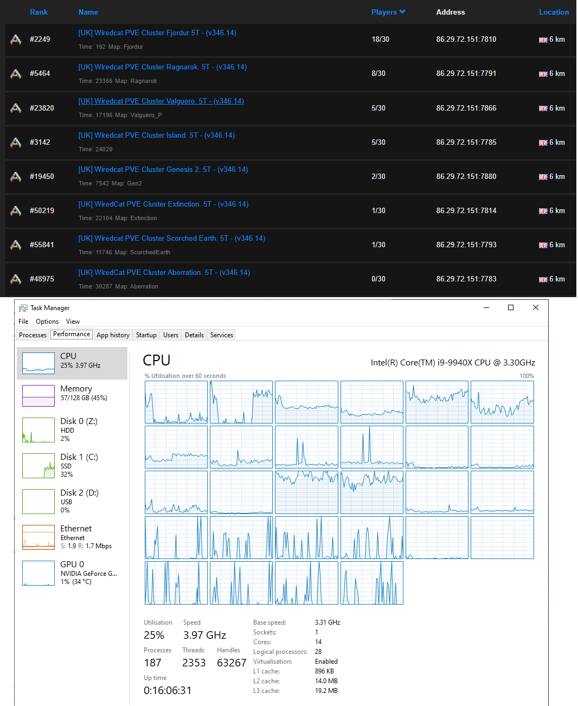Open WiredCat PVE Cluster Aberration server link

[164, 273]
